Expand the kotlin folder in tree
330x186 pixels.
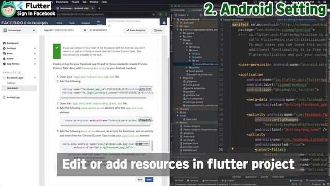190,57
